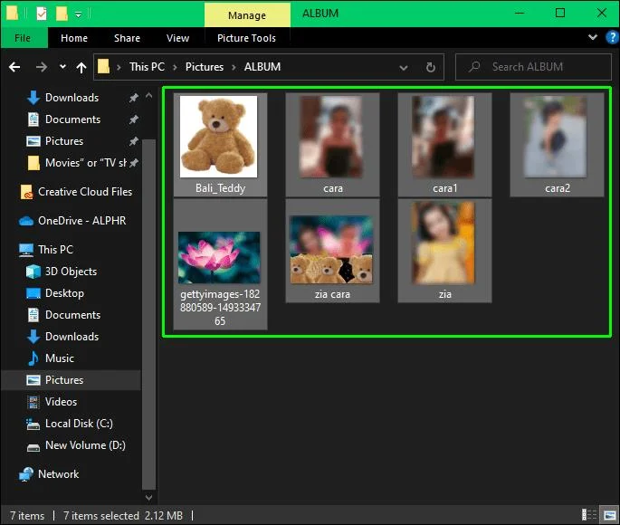The height and width of the screenshot is (525, 620).
Task: Refresh the ALBUM folder
Action: [x=431, y=67]
